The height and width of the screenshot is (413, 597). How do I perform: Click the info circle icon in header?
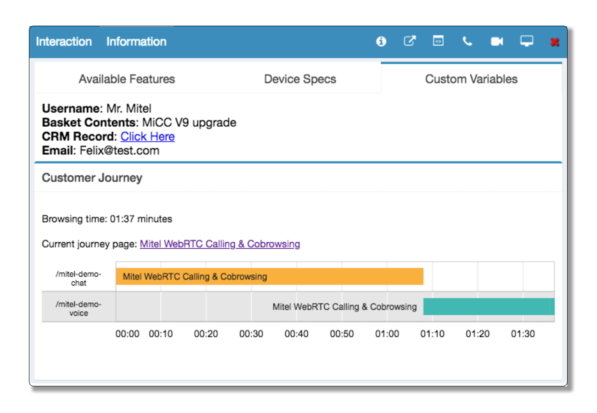click(381, 42)
